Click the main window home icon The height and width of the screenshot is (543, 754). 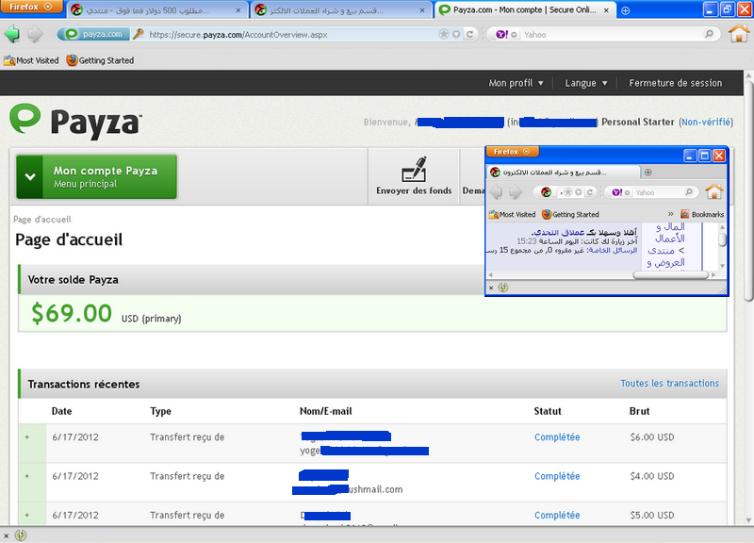click(739, 33)
